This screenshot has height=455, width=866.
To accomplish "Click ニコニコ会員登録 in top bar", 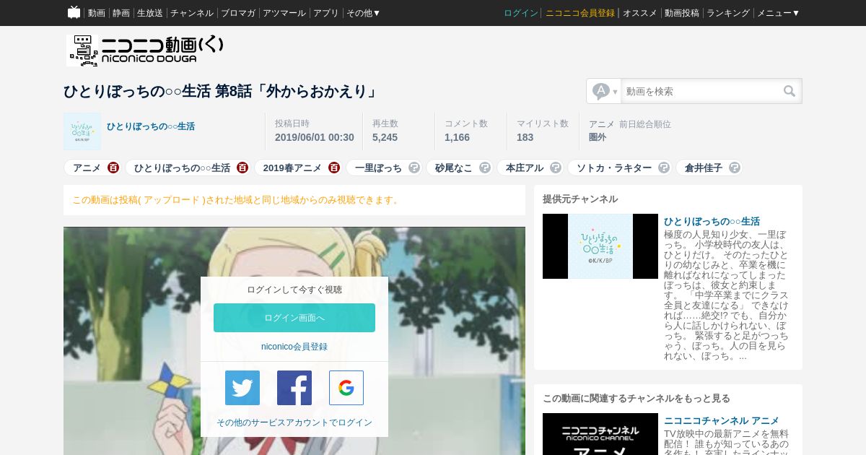I will [580, 13].
